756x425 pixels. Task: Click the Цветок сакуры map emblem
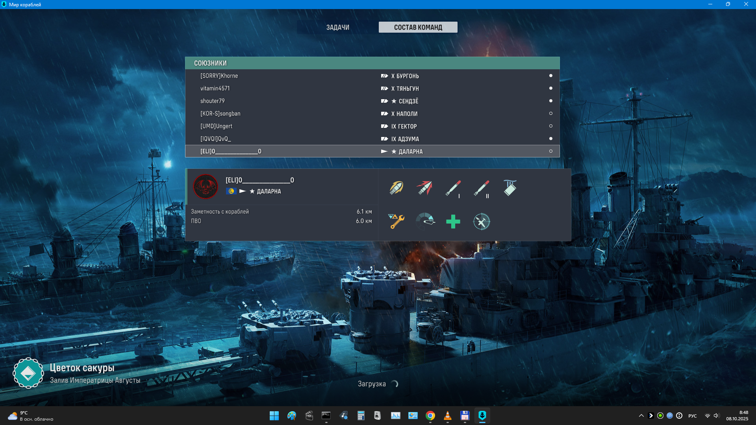pos(28,373)
